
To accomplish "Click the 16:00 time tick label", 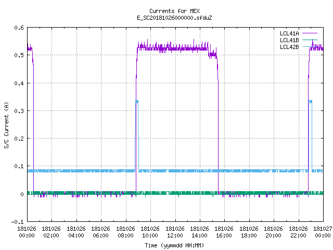I will 224,235.
